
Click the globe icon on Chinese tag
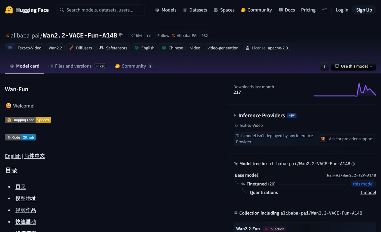point(164,48)
